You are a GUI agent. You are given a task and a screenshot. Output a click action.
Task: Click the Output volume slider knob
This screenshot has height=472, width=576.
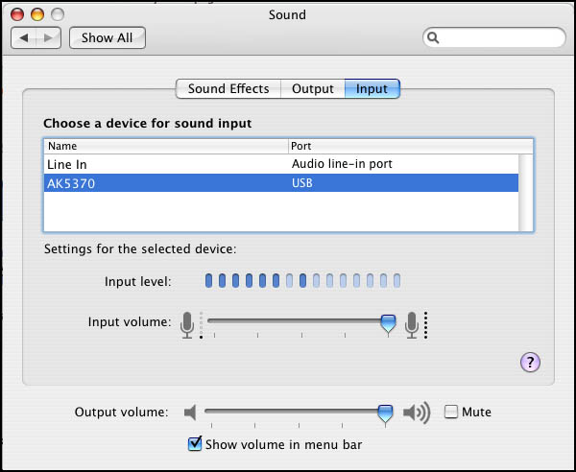pos(385,413)
